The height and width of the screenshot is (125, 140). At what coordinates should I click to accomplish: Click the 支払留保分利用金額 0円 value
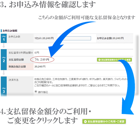37,53
